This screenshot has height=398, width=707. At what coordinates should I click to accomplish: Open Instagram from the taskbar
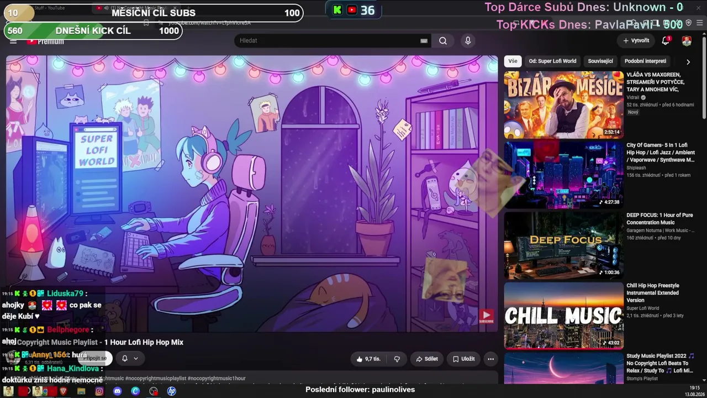(99, 391)
